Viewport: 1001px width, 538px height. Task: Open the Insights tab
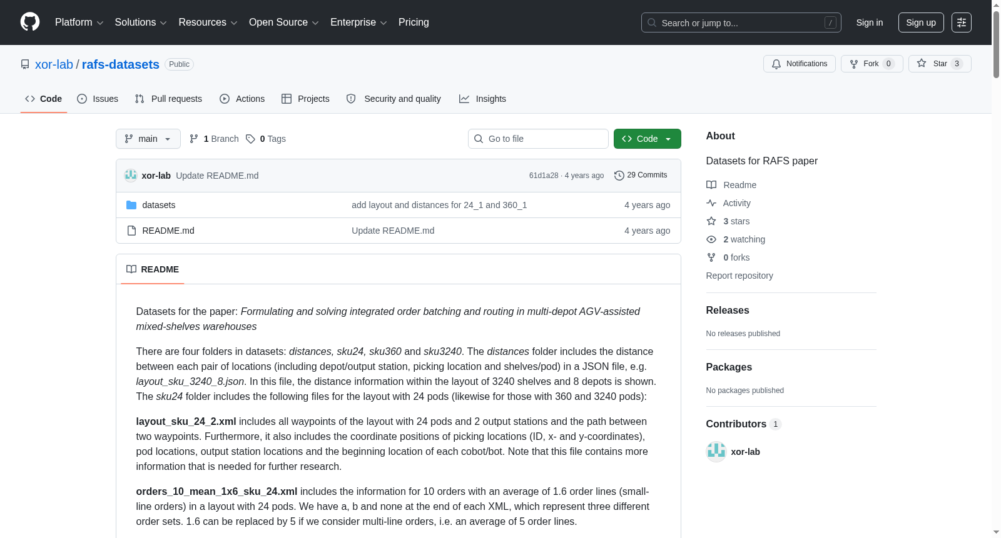click(482, 99)
